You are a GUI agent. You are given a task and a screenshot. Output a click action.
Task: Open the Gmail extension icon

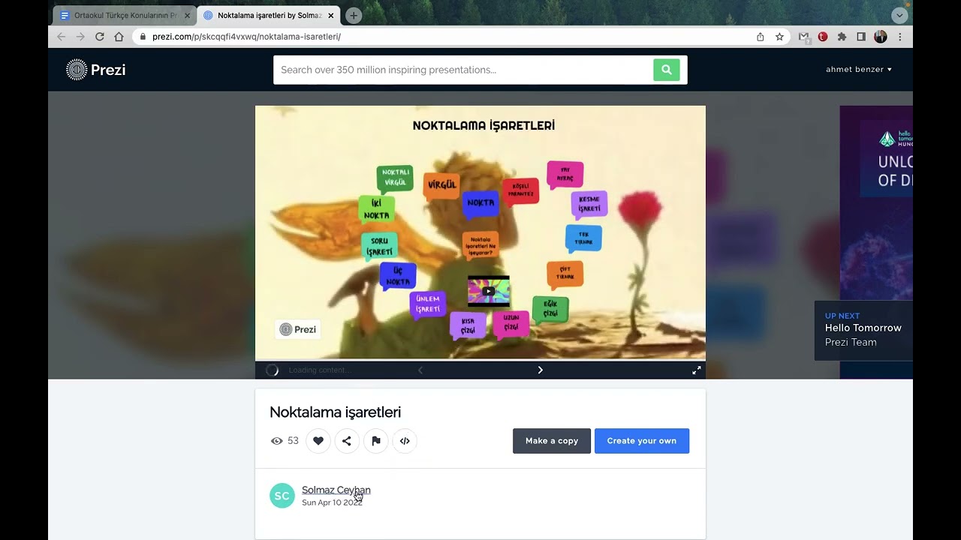click(804, 37)
